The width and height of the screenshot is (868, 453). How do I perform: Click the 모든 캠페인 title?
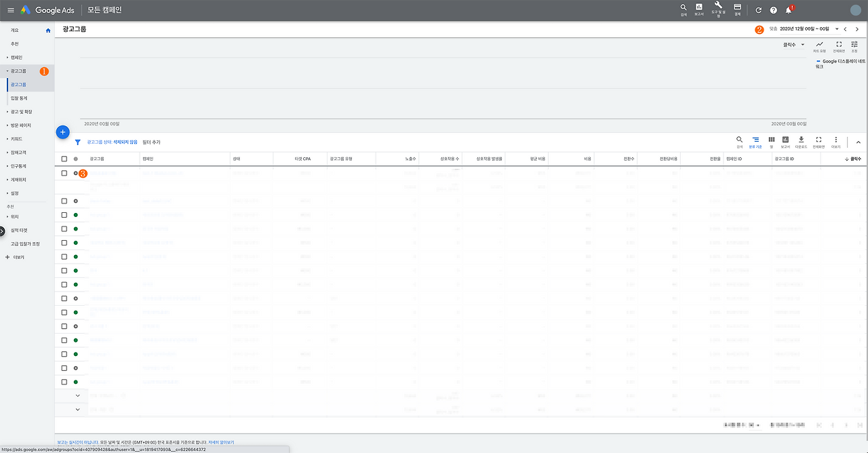click(104, 10)
